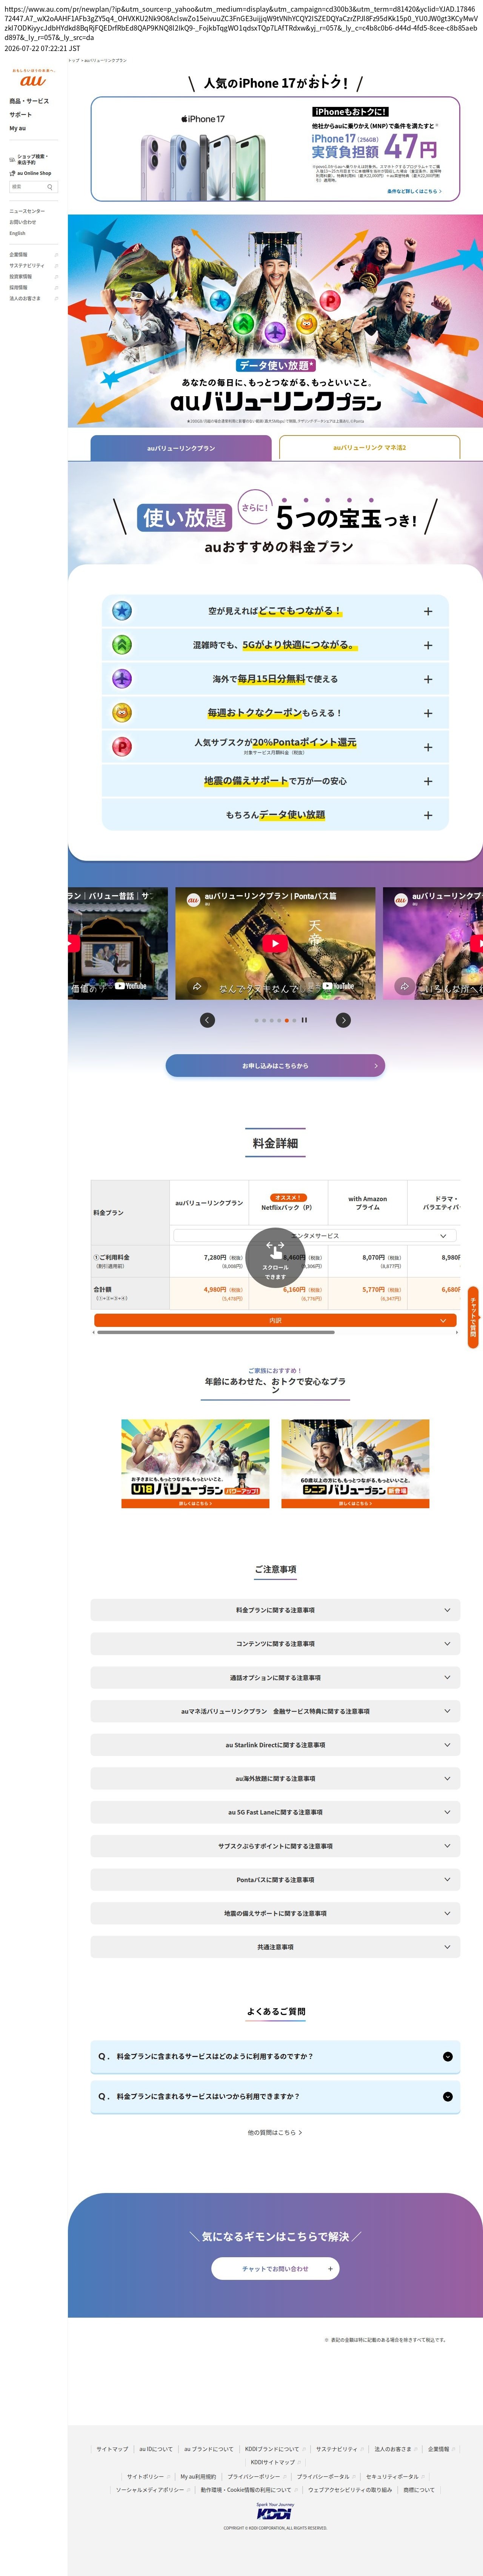Pause the video carousel autoplay
The height and width of the screenshot is (2576, 483).
click(304, 1020)
